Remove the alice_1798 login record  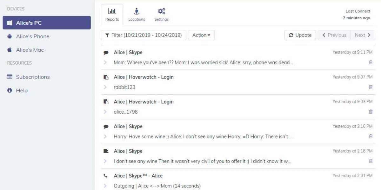(x=371, y=112)
